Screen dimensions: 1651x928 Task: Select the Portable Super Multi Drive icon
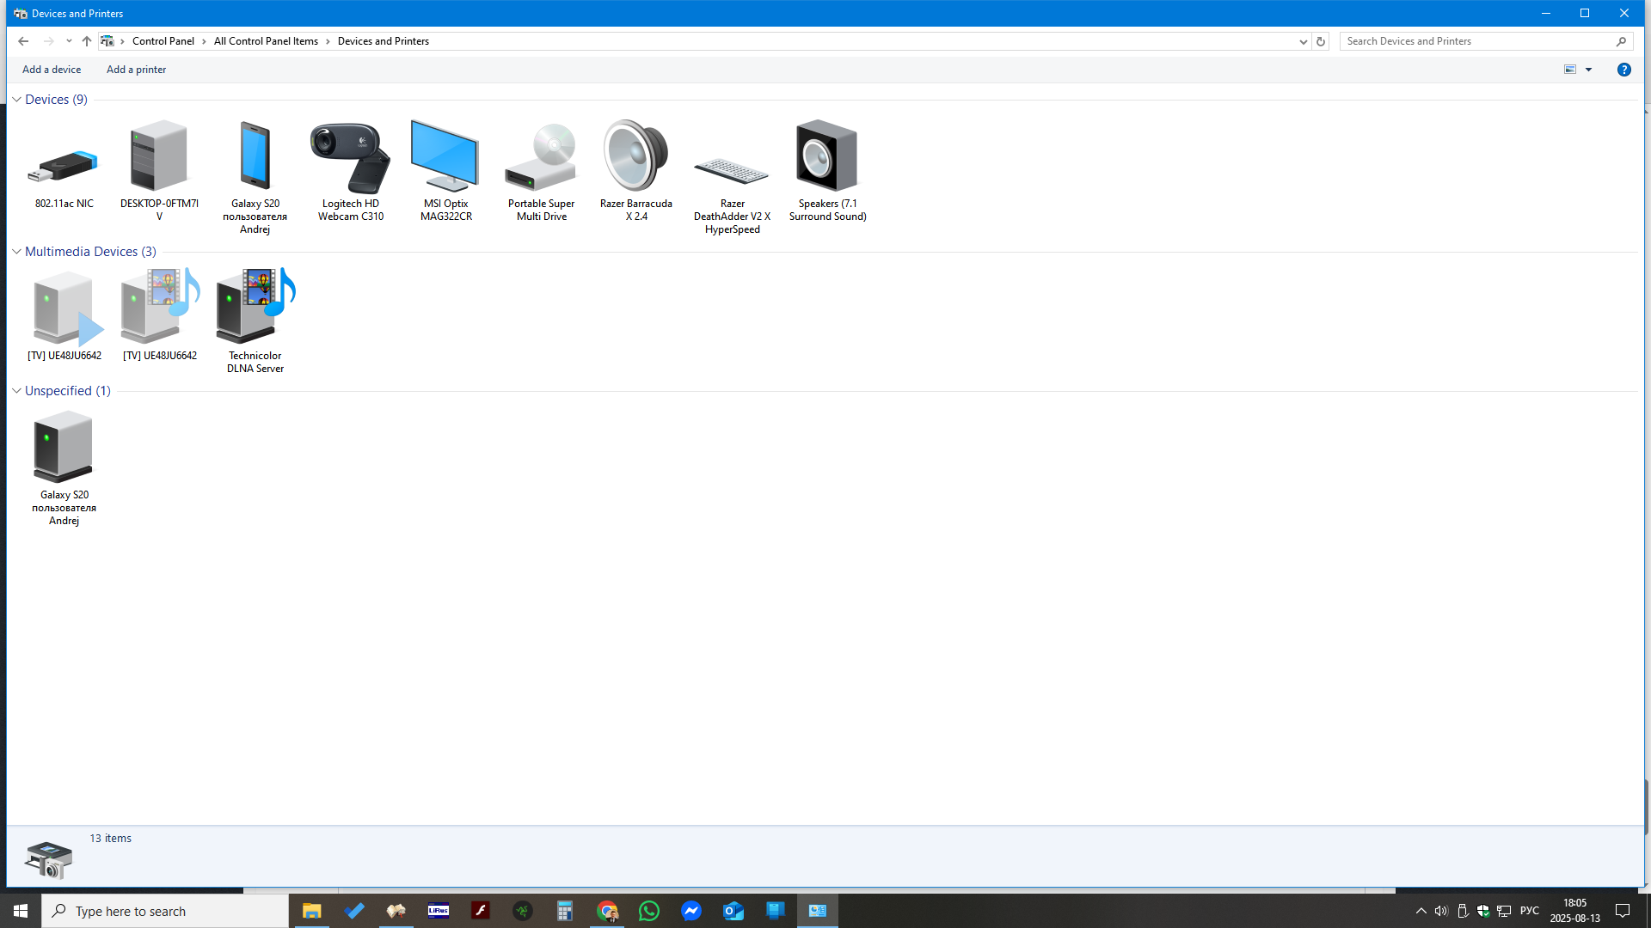pos(541,157)
